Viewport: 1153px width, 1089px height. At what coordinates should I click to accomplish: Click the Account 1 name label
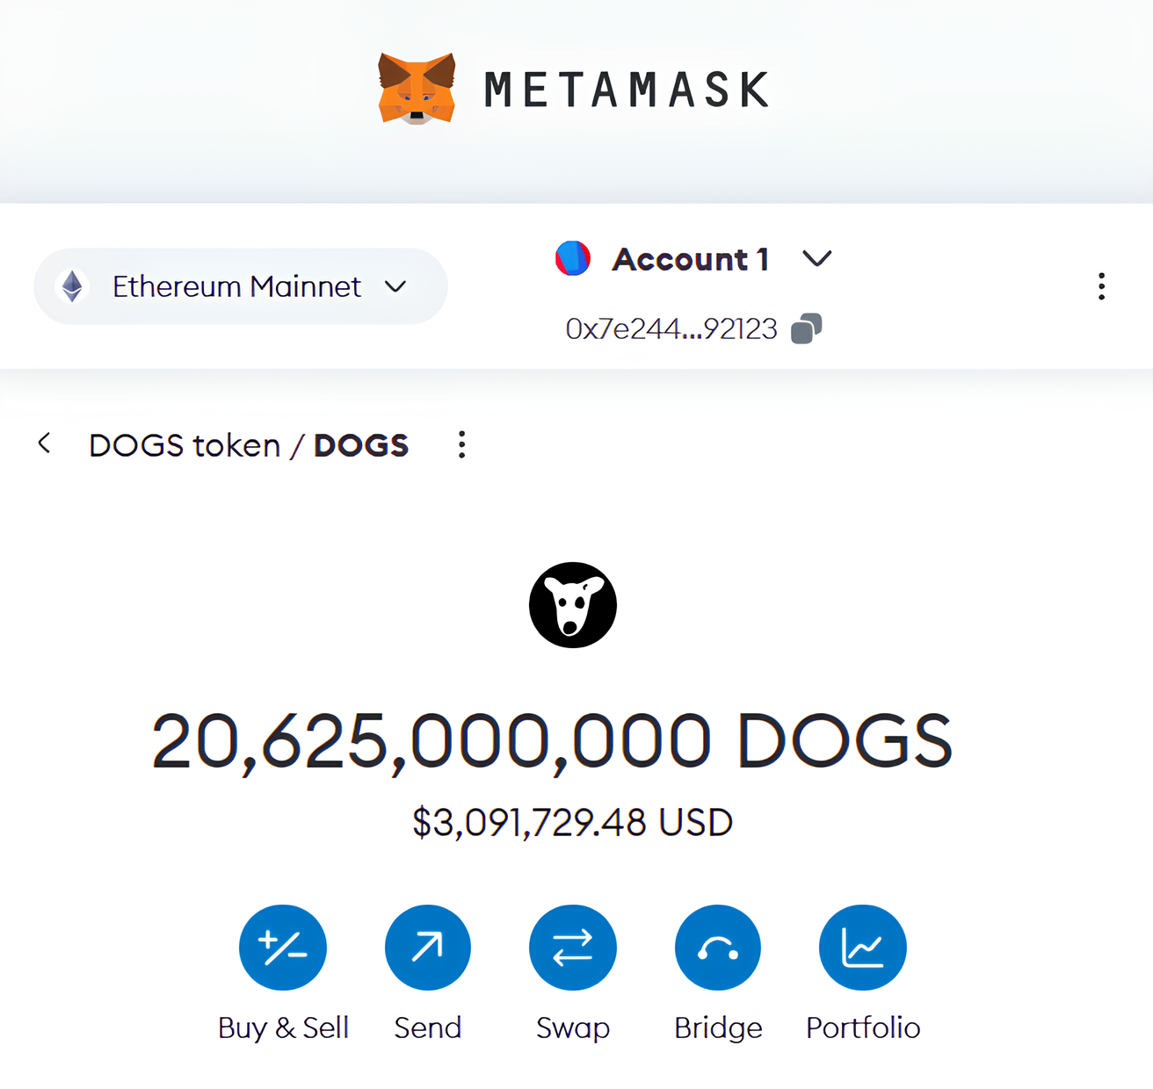coord(690,259)
